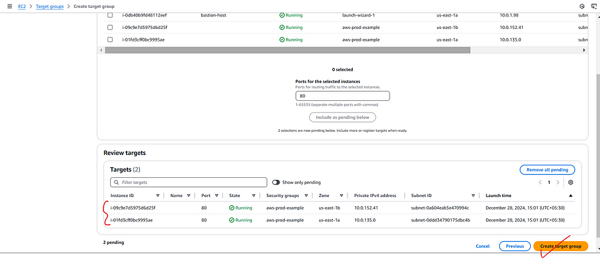Screen dimensions: 600x259
Task: Click pending target i-09c9e7d5975d6d25f in Review targets
Action: [x=133, y=208]
